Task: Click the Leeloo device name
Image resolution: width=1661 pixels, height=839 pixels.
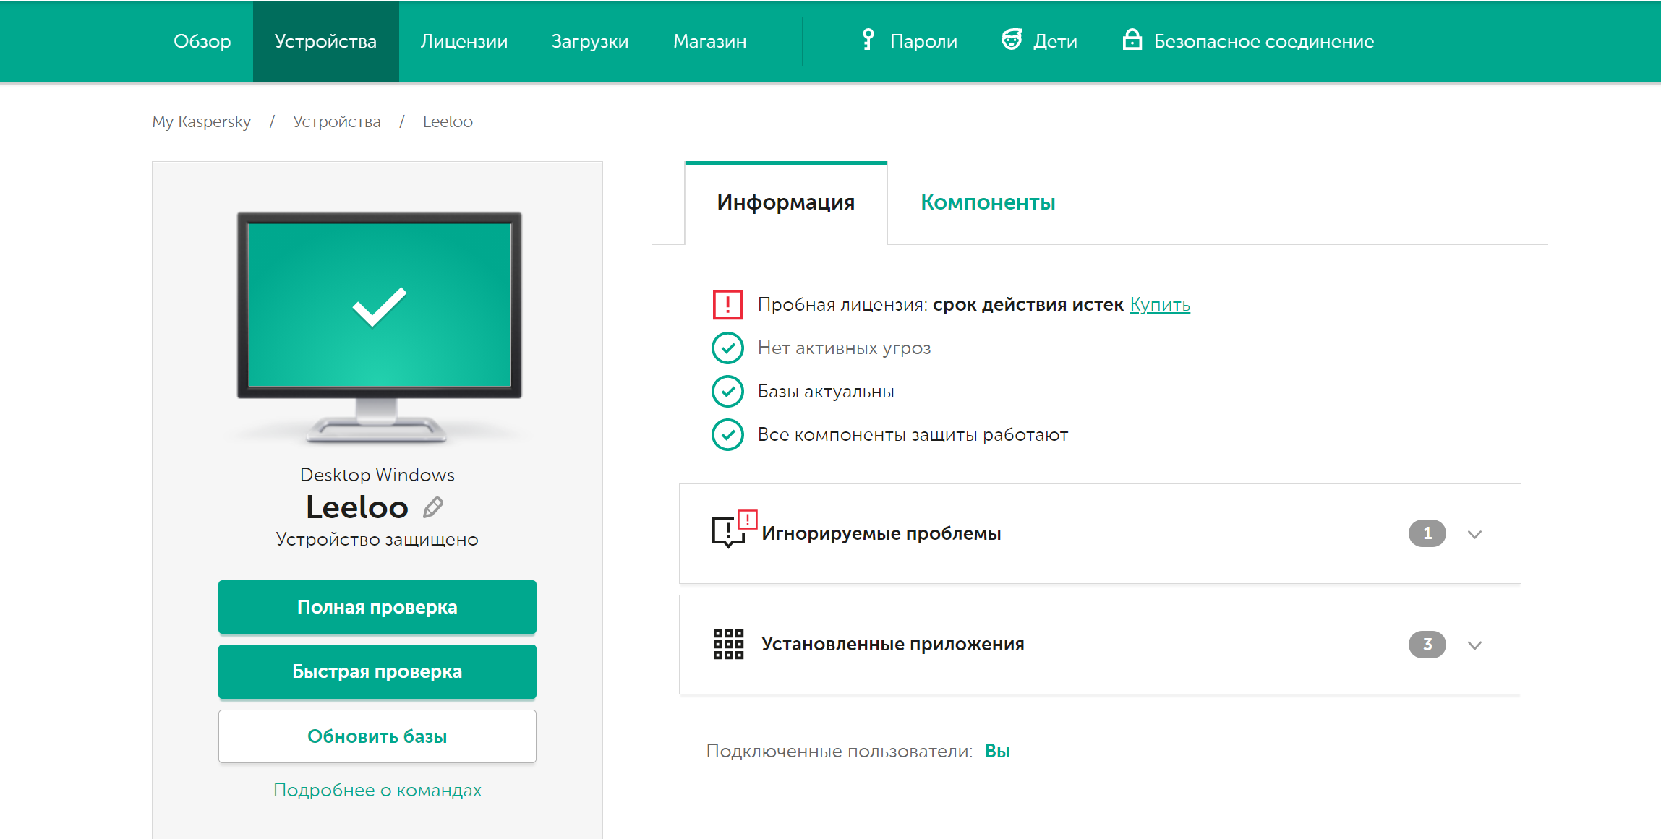Action: [x=357, y=507]
